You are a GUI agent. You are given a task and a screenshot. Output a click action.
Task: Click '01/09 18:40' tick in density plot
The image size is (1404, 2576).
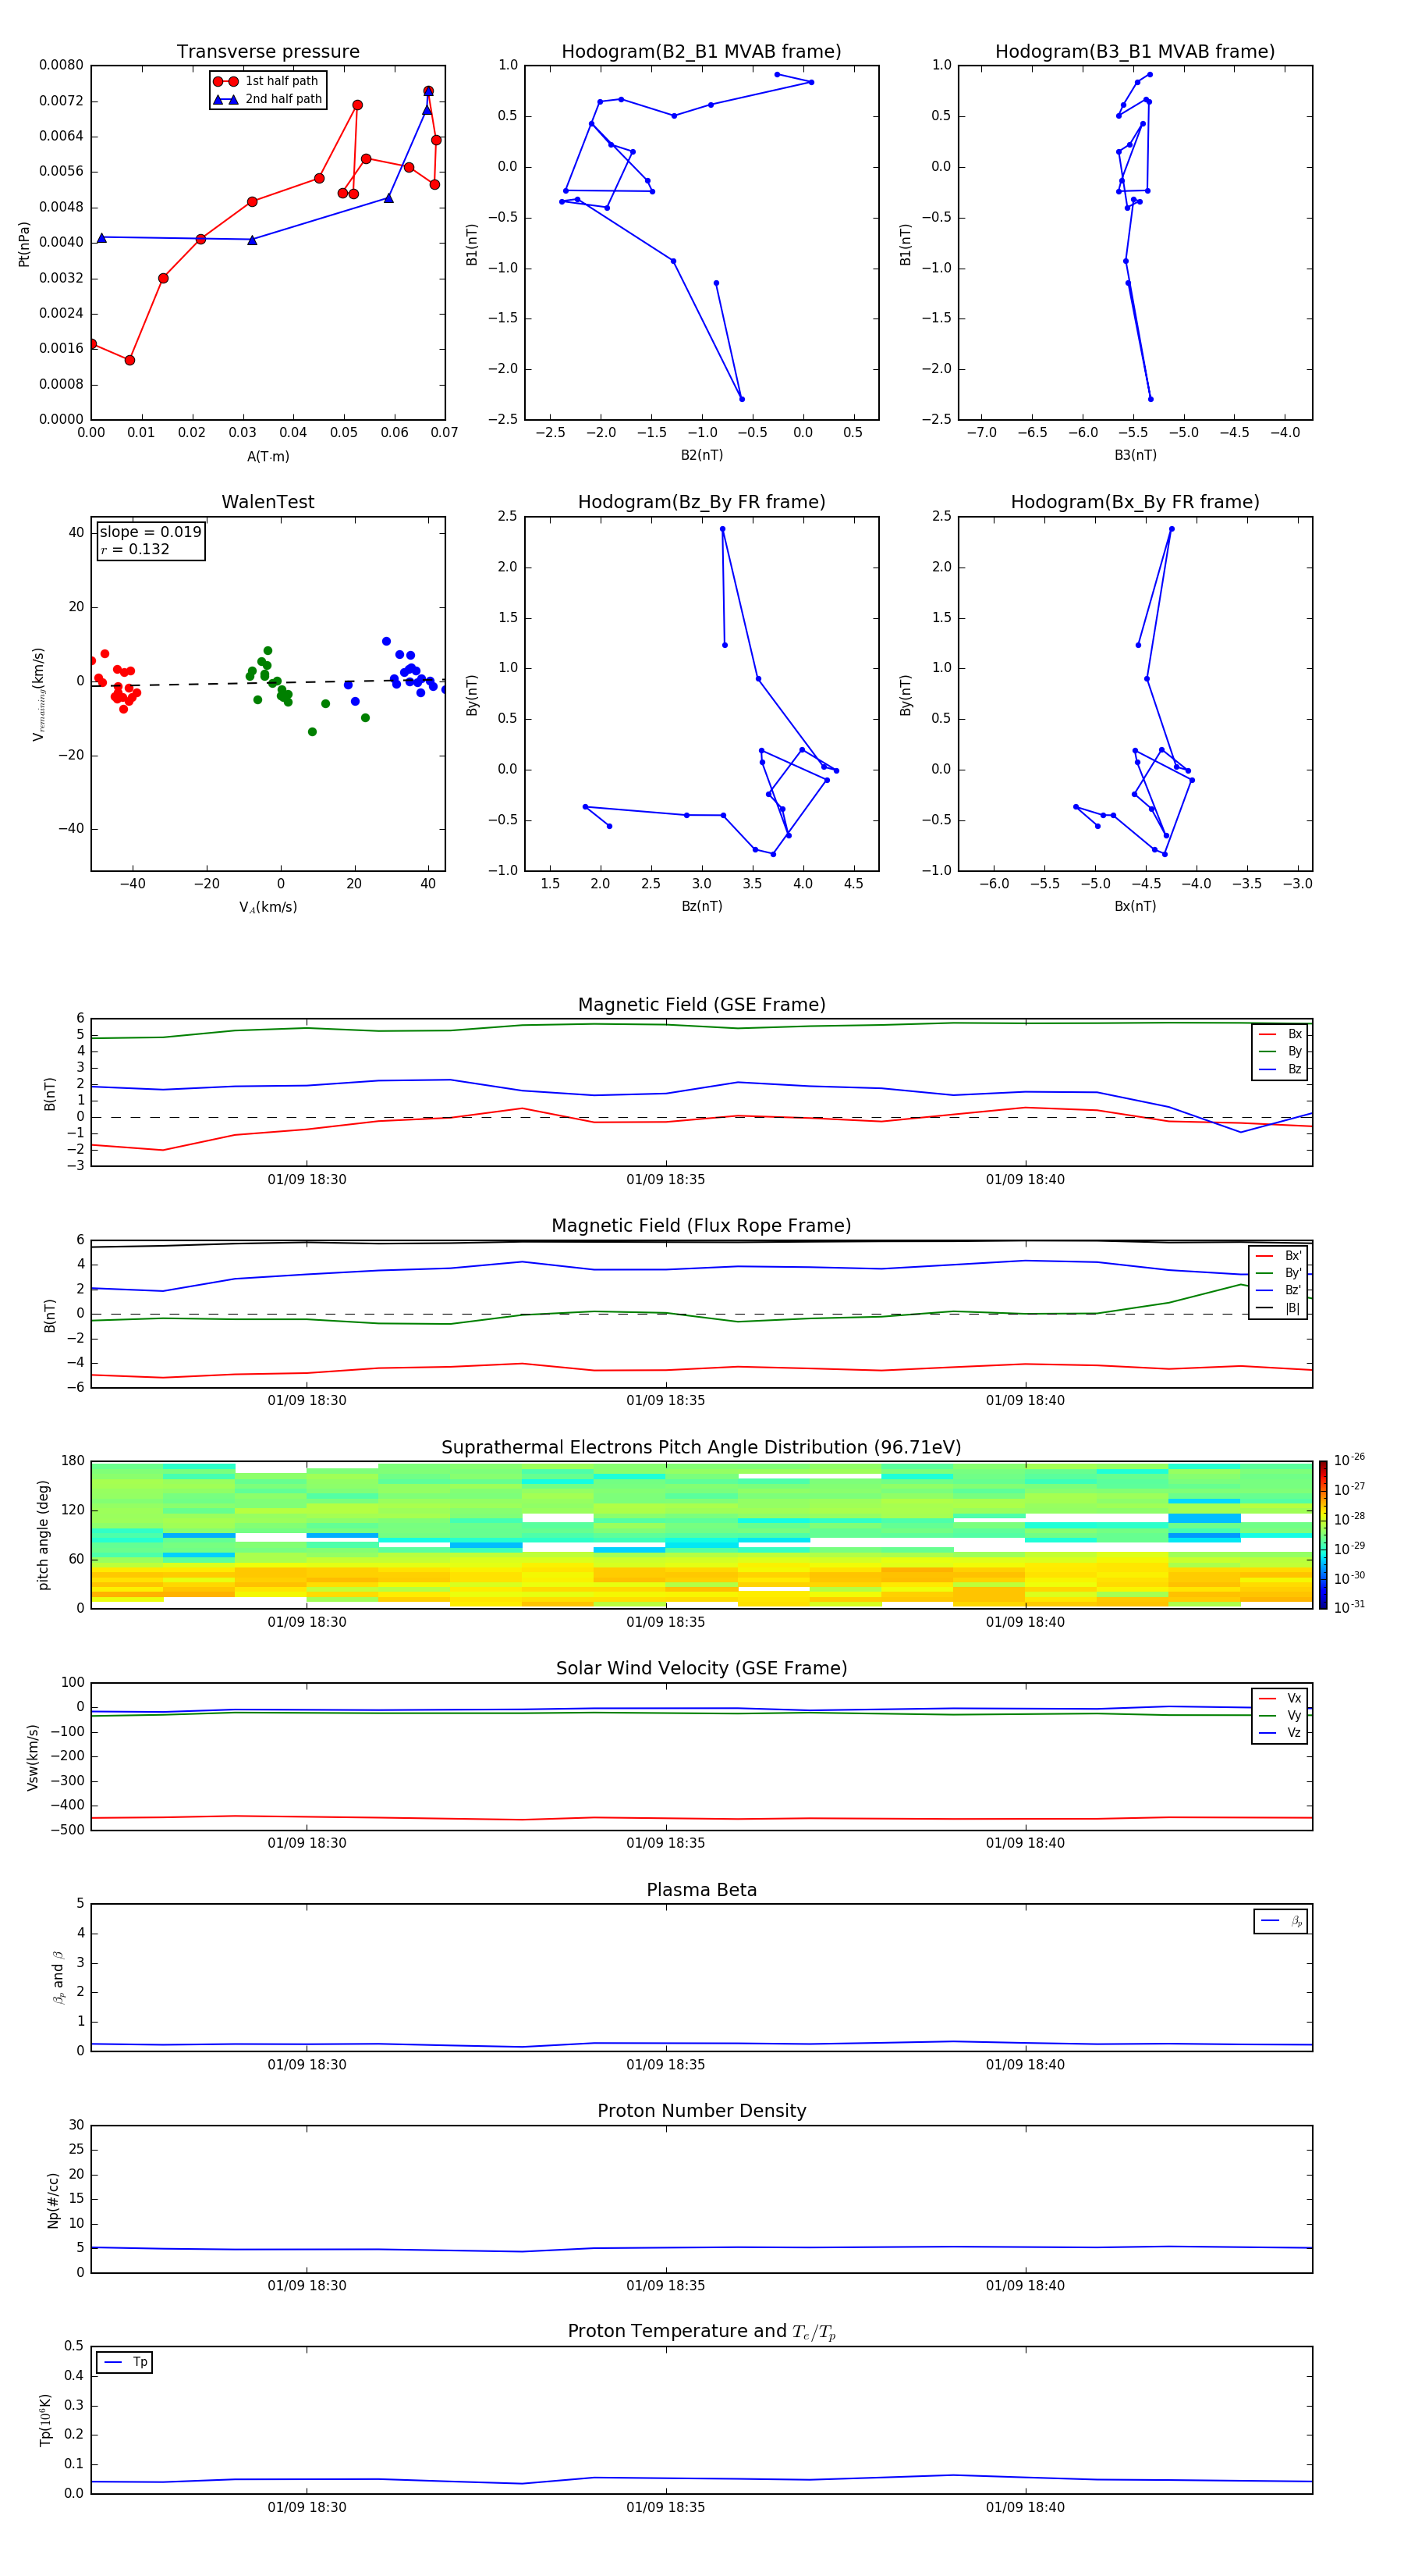click(1025, 2286)
